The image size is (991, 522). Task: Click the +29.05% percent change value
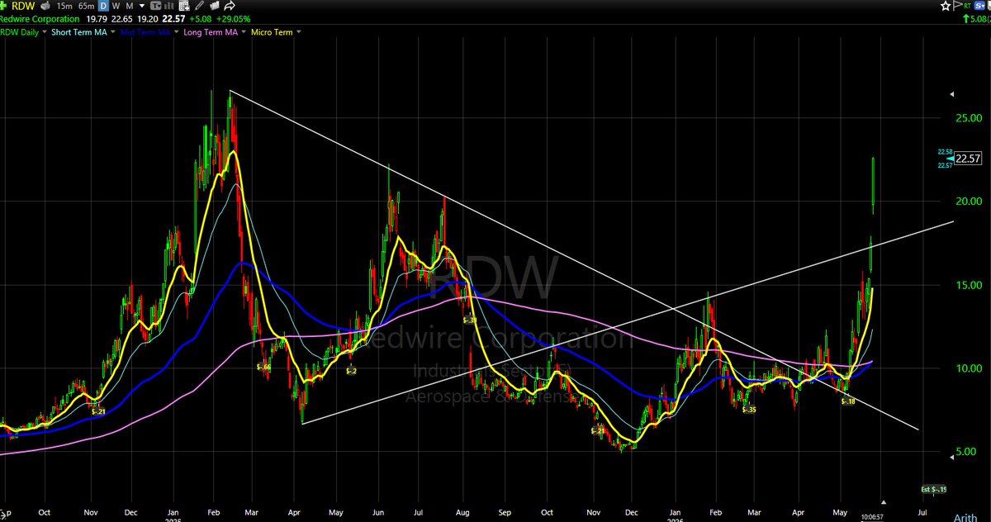click(233, 19)
